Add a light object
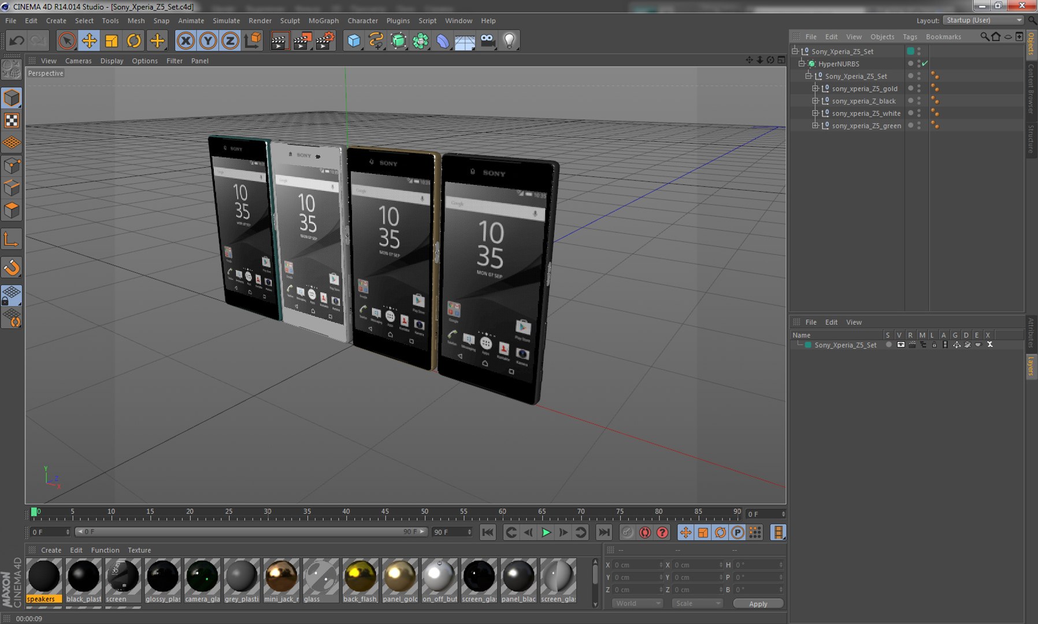1038x624 pixels. tap(510, 40)
